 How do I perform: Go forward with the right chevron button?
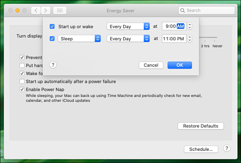click(x=46, y=11)
